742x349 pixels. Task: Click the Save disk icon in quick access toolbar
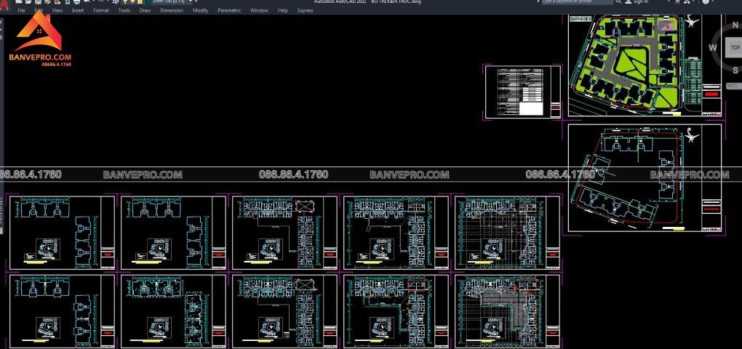[39, 2]
